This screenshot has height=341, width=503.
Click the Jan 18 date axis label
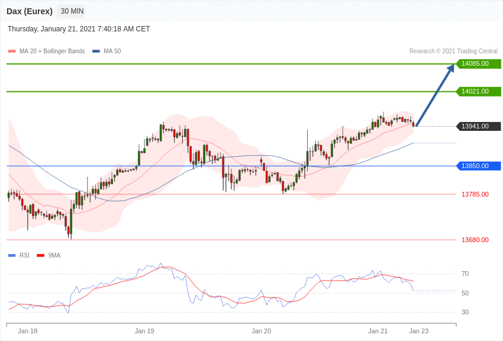tap(28, 331)
